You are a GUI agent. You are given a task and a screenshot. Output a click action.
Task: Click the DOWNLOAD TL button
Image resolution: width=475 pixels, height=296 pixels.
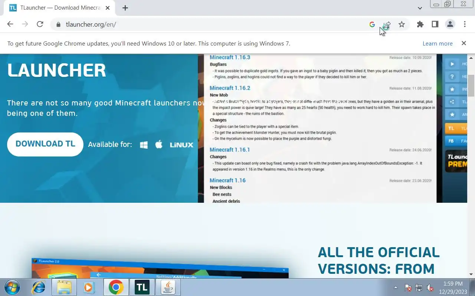pyautogui.click(x=45, y=144)
